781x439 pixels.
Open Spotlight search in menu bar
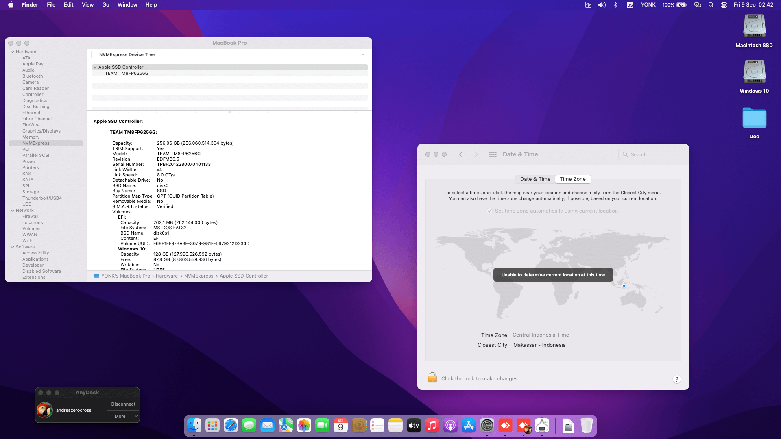(711, 5)
